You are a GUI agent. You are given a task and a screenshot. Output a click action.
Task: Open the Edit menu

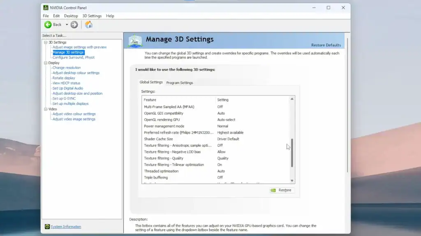click(56, 16)
